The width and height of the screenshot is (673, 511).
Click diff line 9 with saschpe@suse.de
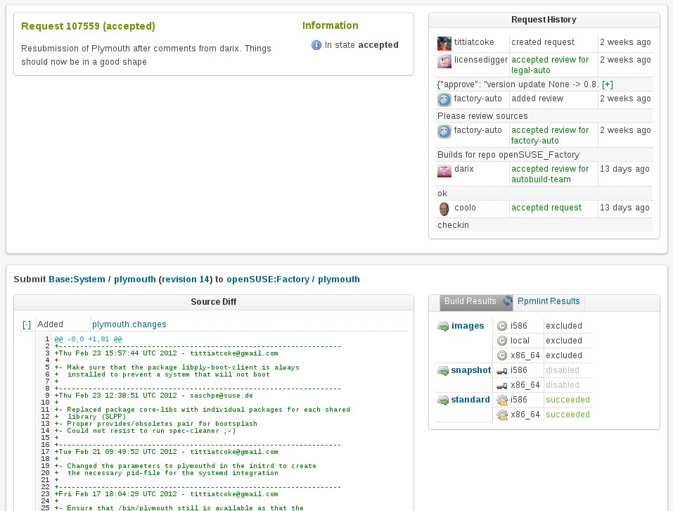pos(153,396)
